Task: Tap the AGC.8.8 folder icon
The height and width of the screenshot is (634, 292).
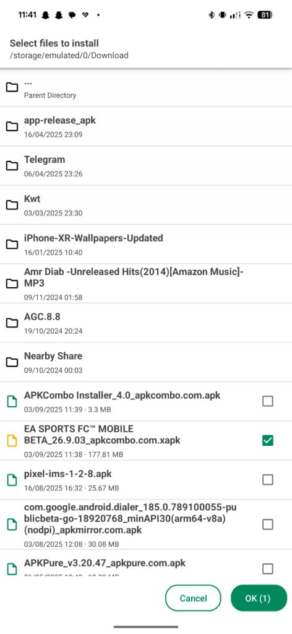Action: 12,323
